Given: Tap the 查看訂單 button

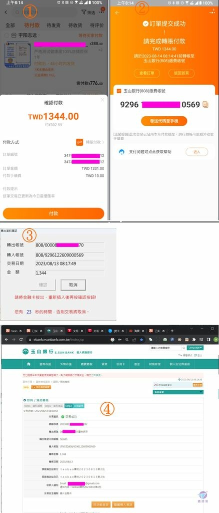Looking at the screenshot, I should (x=144, y=73).
